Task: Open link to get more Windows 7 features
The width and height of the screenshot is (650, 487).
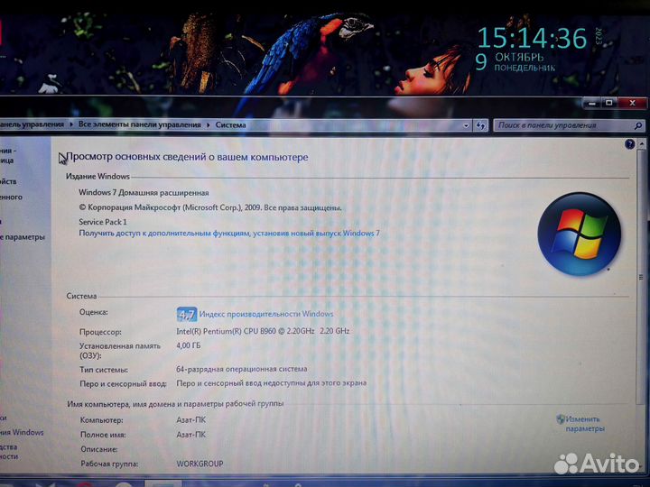Action: coord(229,234)
